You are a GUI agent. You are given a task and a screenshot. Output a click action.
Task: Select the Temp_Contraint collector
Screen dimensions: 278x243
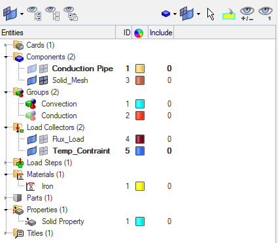81,151
